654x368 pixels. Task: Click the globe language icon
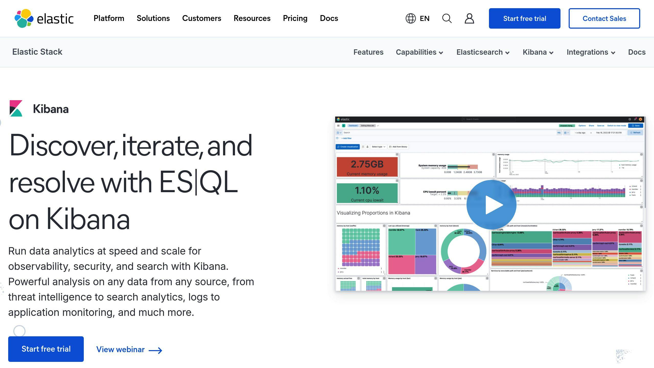(410, 18)
